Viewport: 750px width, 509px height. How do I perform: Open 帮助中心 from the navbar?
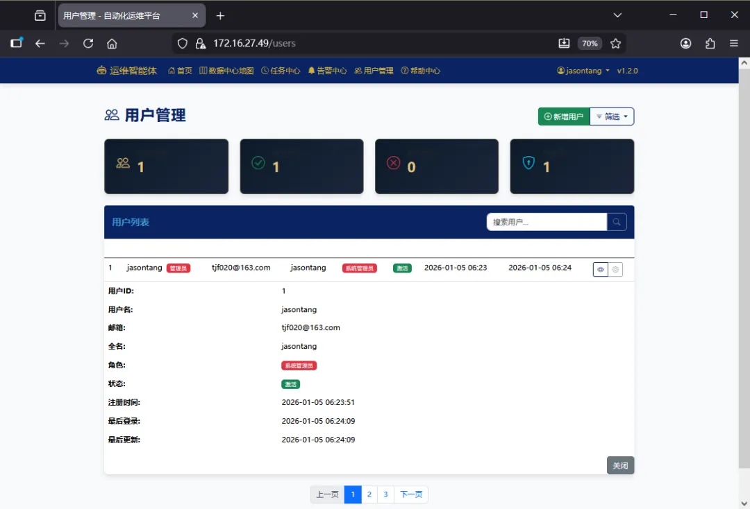tap(420, 71)
